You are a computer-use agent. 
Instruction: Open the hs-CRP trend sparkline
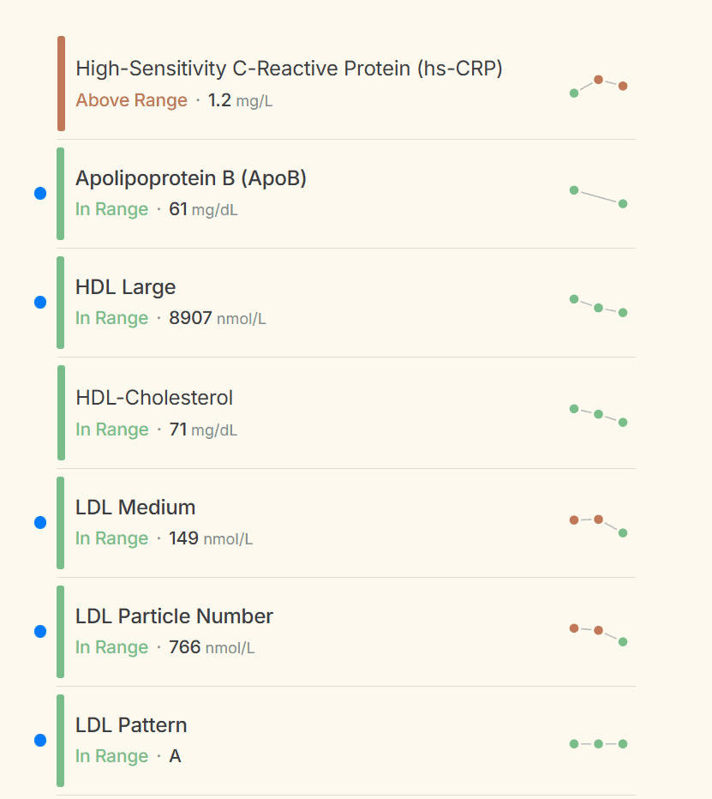[598, 85]
